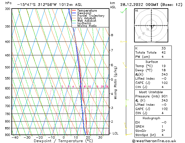Click the StmDir value 2°
Image resolution: width=185 pixels, height=143 pixels.
coord(163,131)
